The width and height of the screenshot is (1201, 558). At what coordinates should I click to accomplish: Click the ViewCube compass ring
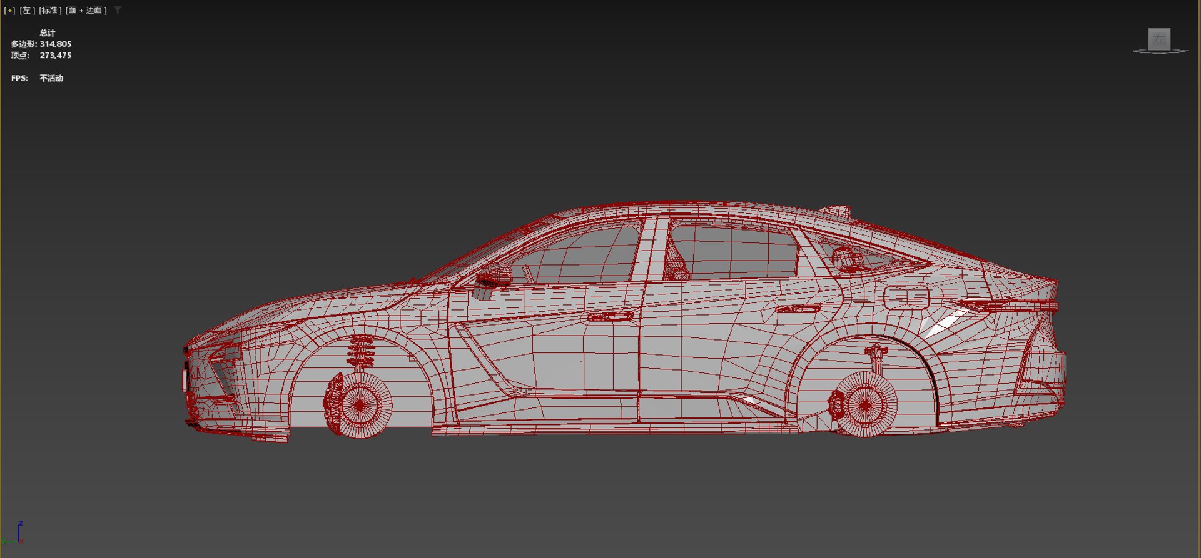(1160, 51)
